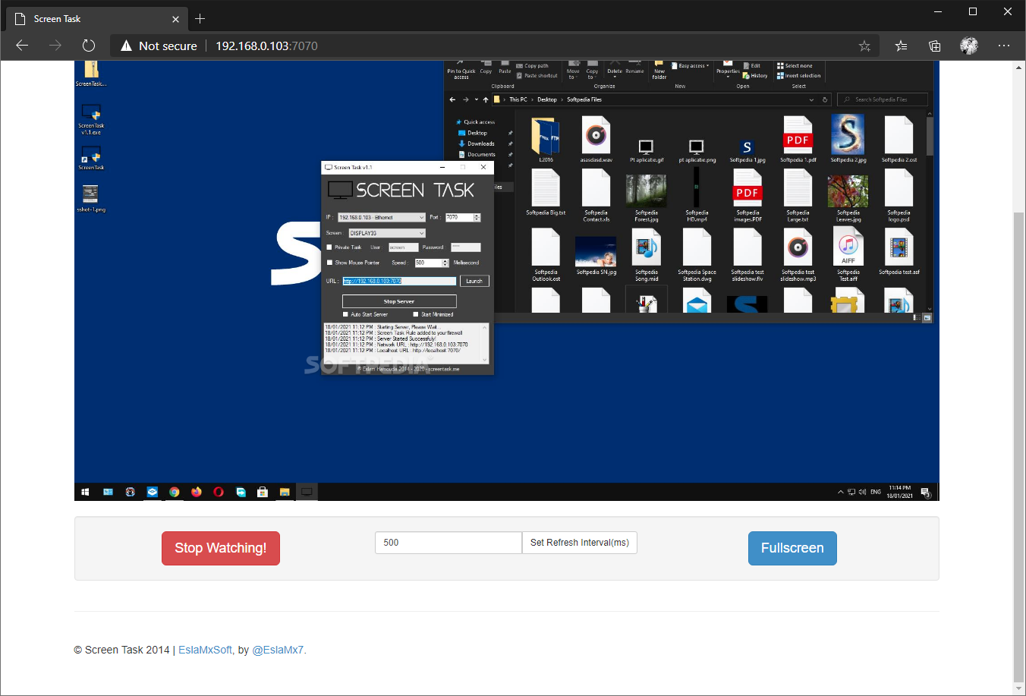Viewport: 1026px width, 696px height.
Task: Open browser Settings and more menu
Action: point(1004,46)
